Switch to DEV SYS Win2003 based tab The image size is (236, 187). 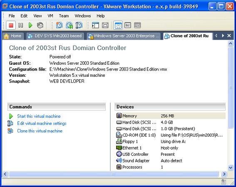click(55, 36)
